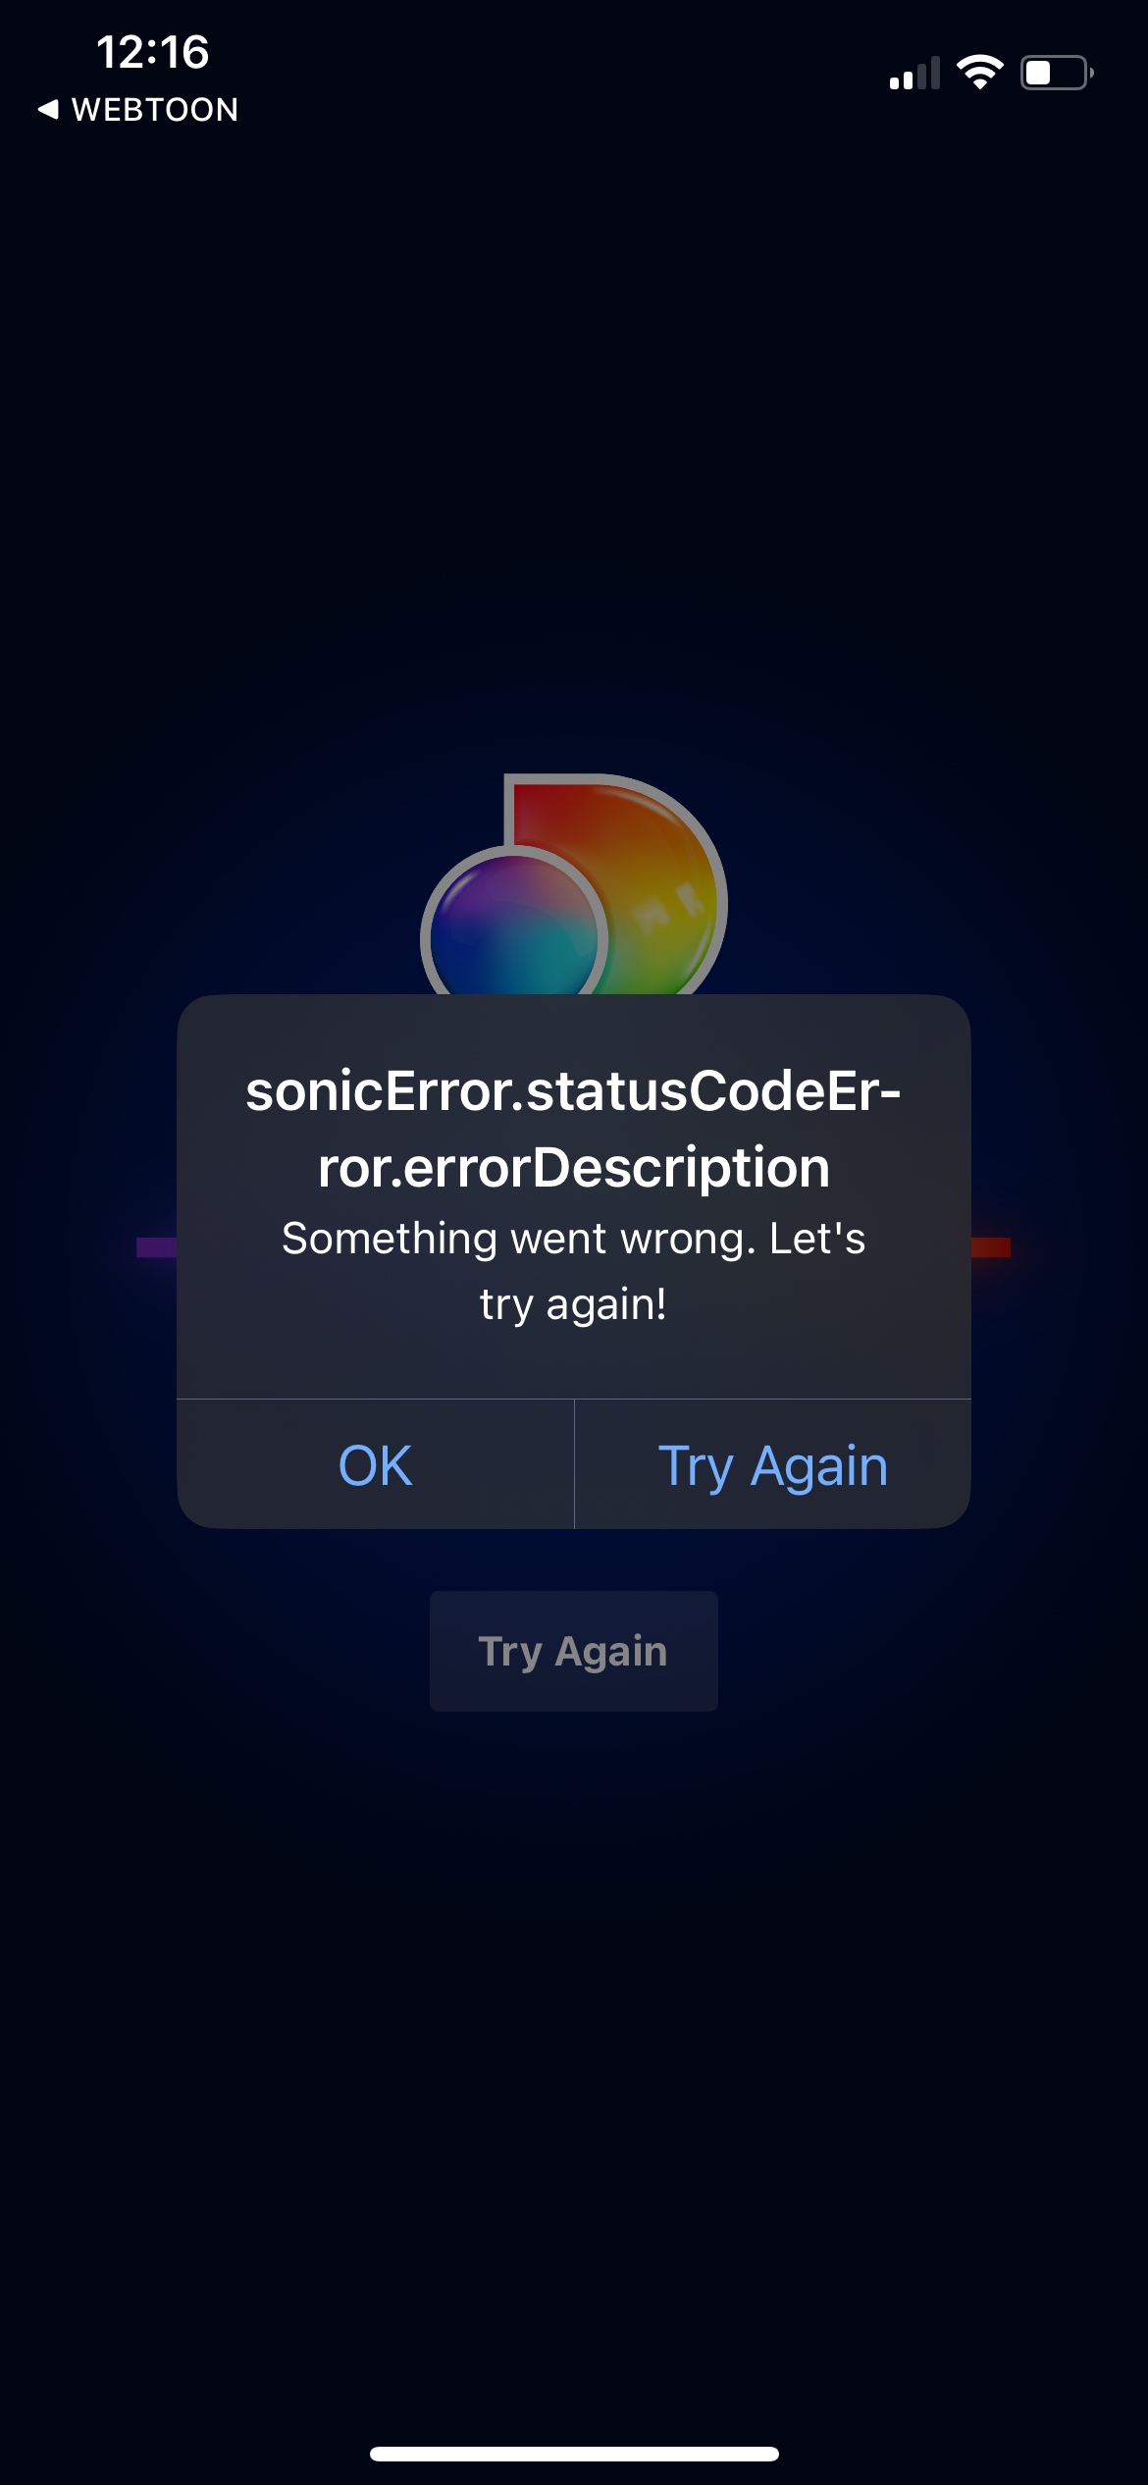1148x2485 pixels.
Task: Tap the rainbow app logo
Action: [x=574, y=883]
